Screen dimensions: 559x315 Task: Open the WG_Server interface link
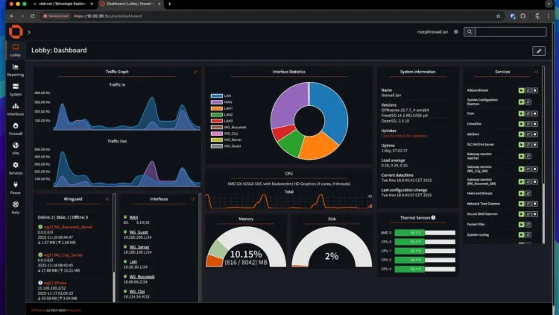(139, 247)
